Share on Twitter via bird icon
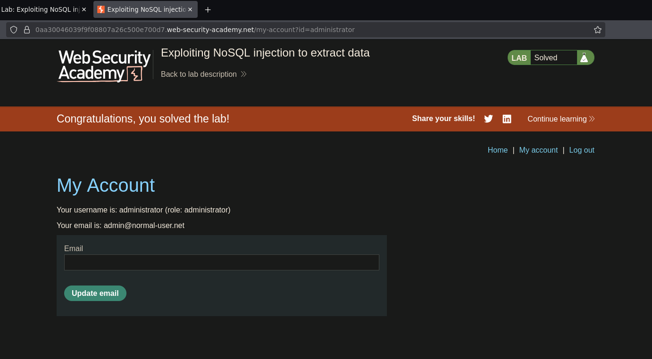 click(x=488, y=119)
